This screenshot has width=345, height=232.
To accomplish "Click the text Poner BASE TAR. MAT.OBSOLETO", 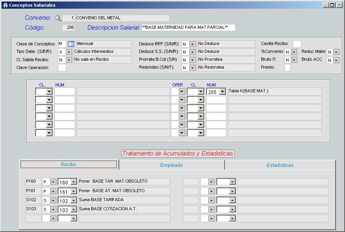I will [113, 181].
